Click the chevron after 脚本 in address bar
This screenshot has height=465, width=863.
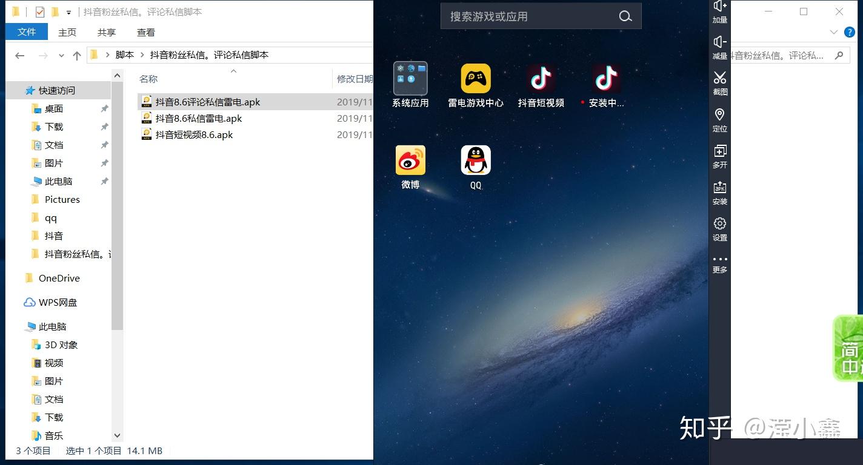pyautogui.click(x=142, y=55)
